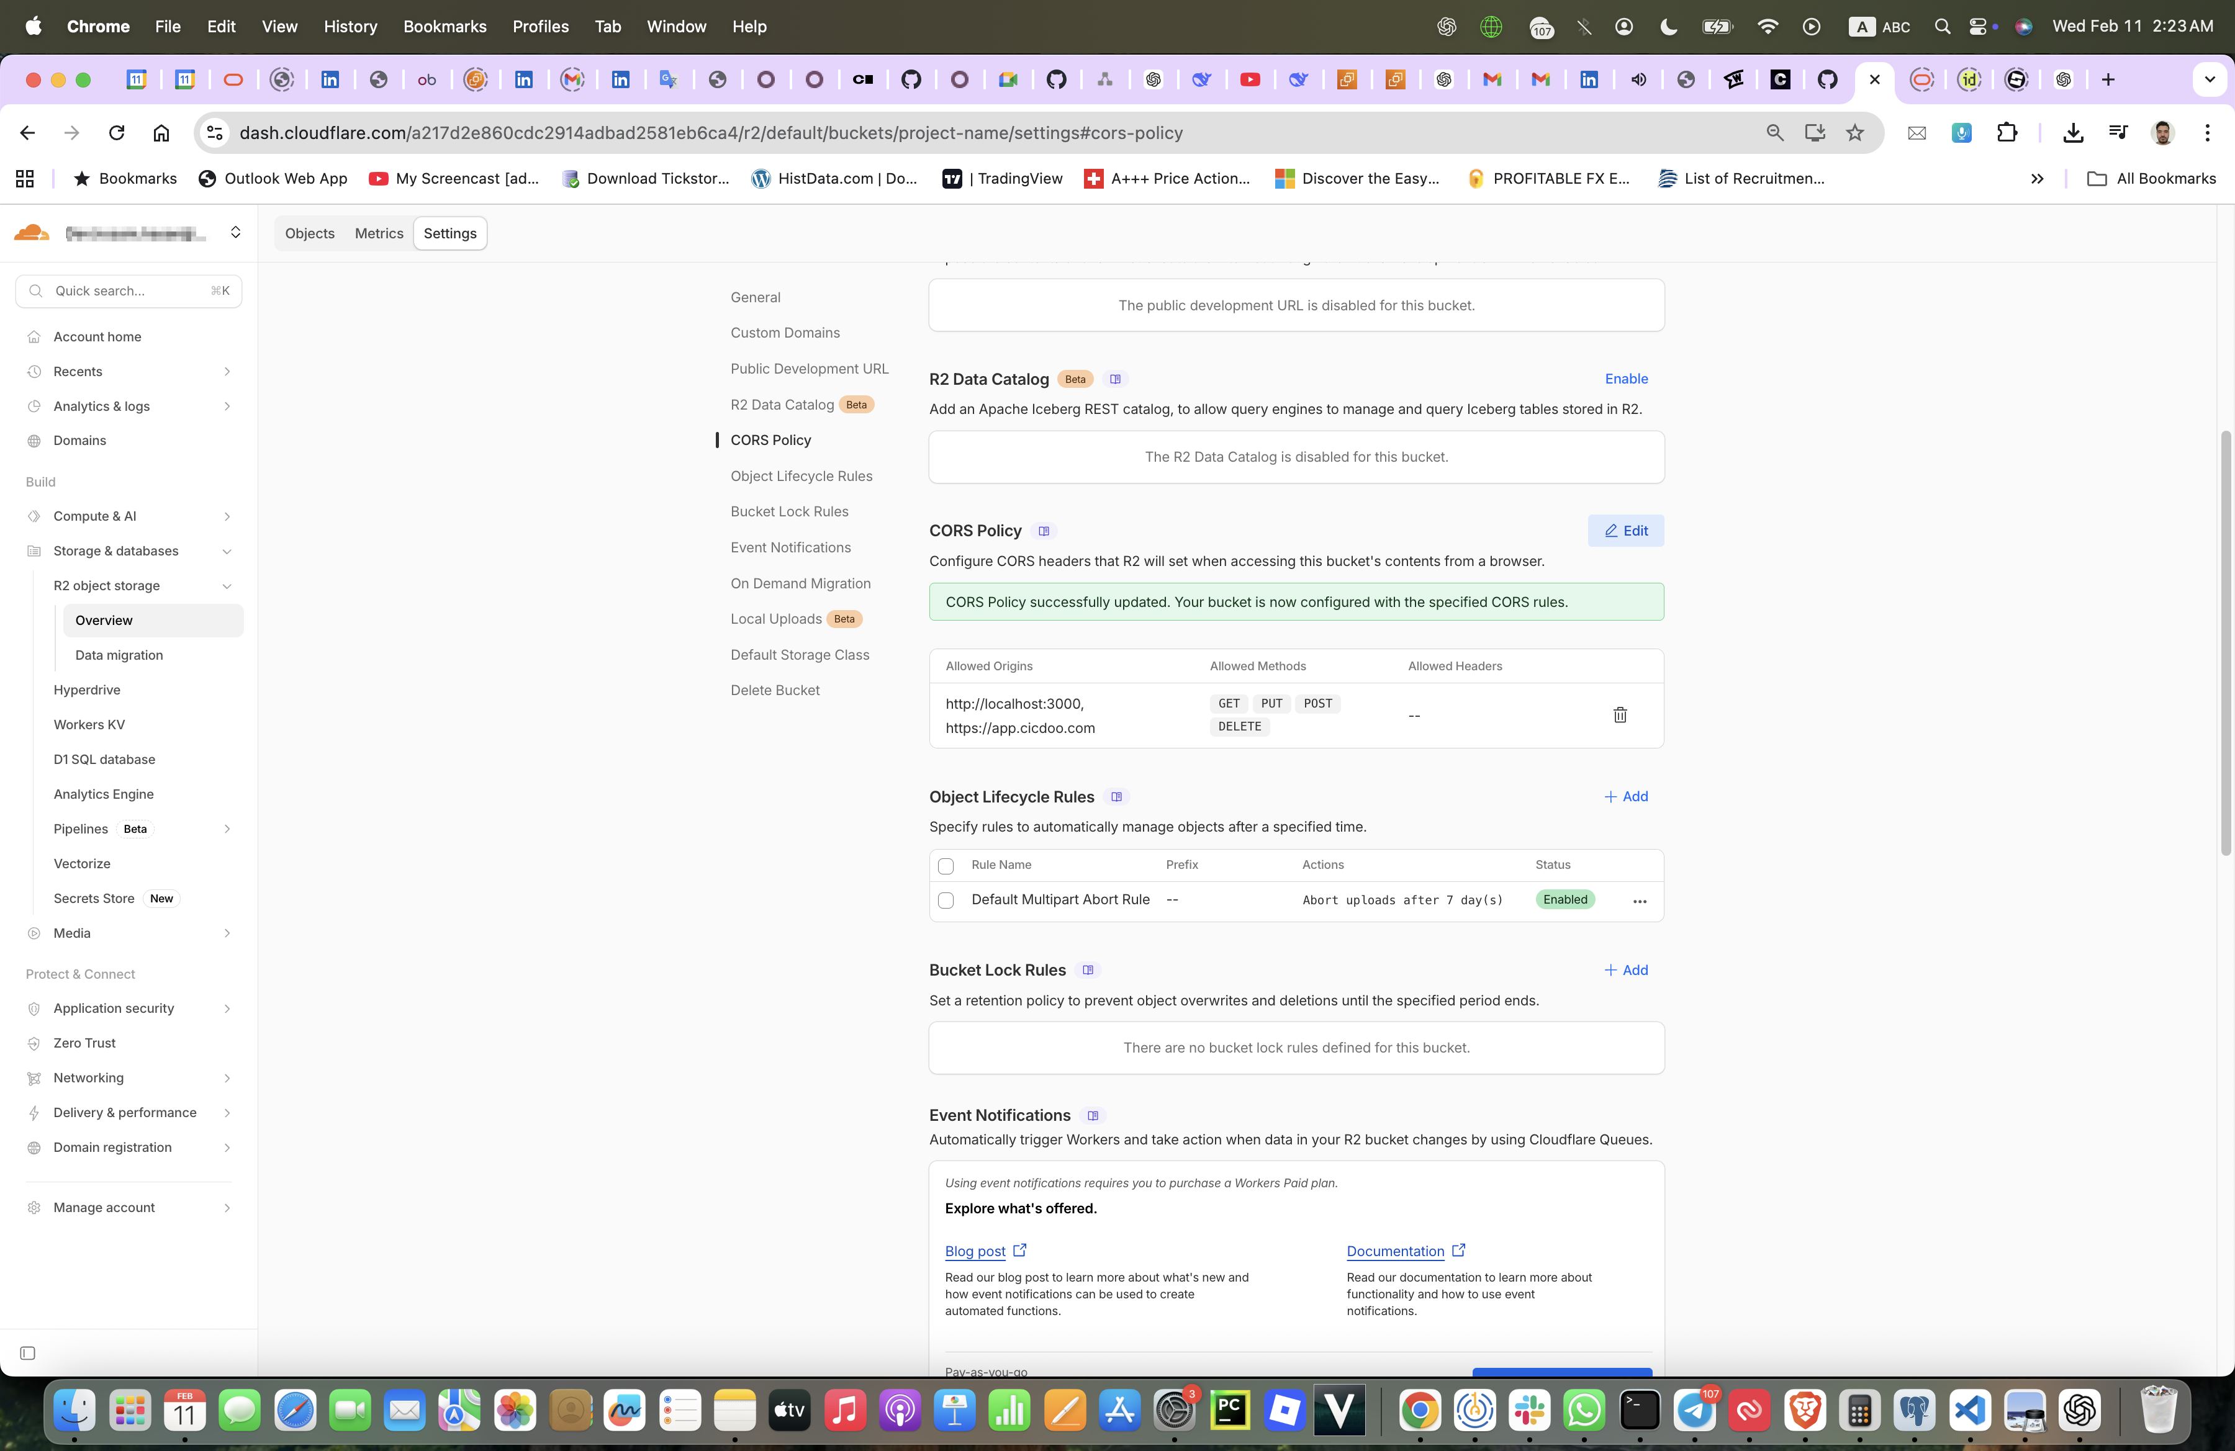2235x1451 pixels.
Task: Open the Bucket Lock Rules documentation icon
Action: [1088, 971]
